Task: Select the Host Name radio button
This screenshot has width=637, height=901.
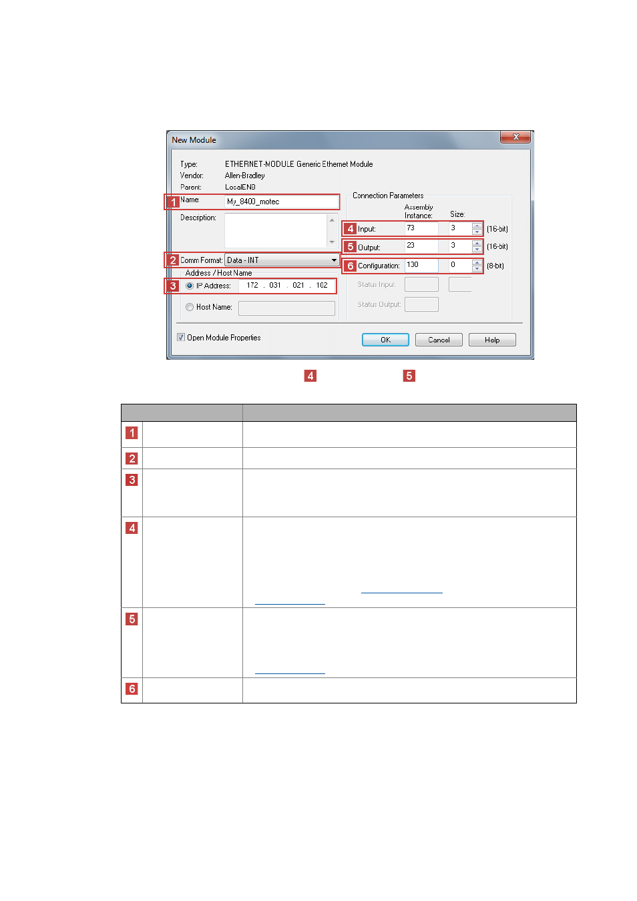Action: (190, 307)
